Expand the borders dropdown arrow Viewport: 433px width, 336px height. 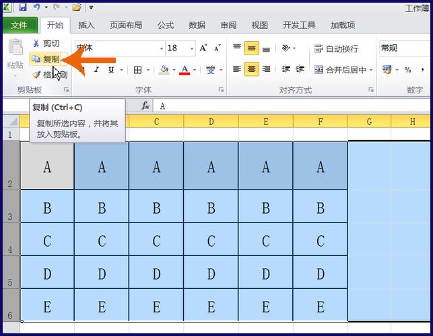coord(148,70)
